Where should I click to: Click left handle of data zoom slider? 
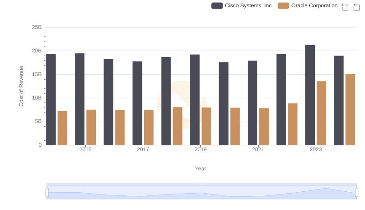point(47,192)
